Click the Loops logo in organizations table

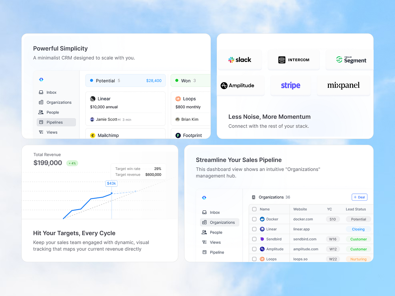point(262,259)
